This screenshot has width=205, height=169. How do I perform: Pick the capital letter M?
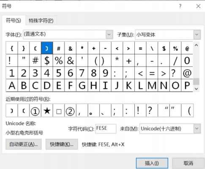tap(152, 85)
